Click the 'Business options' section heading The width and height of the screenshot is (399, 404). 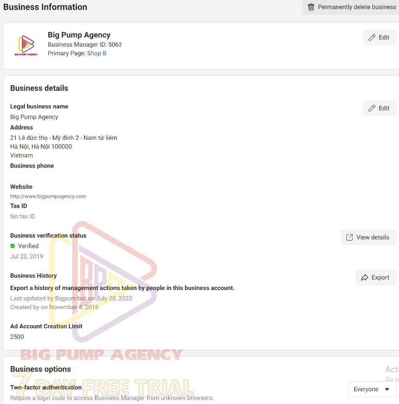point(41,369)
